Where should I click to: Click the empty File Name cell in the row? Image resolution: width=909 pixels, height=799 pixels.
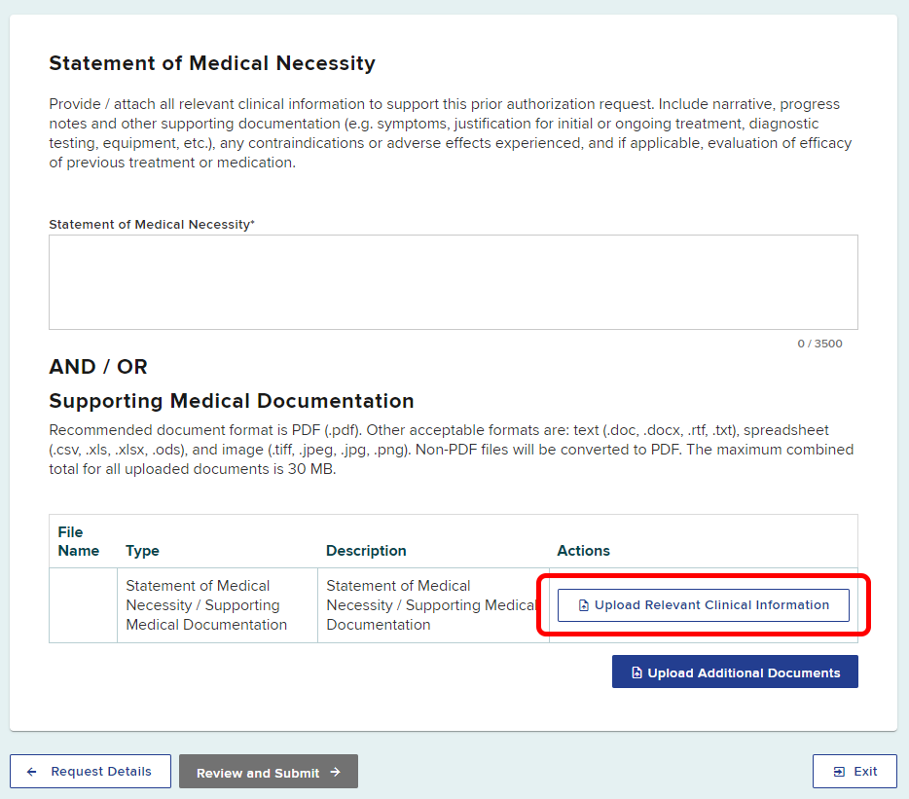[x=83, y=605]
